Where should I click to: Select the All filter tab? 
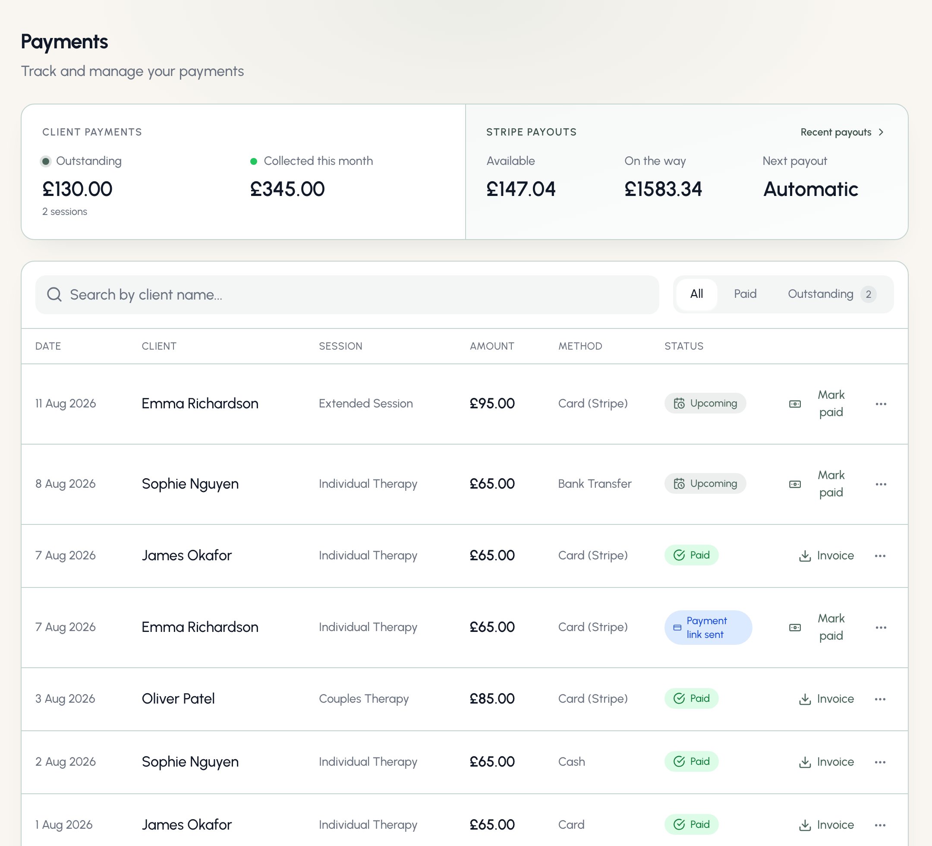[x=696, y=294]
